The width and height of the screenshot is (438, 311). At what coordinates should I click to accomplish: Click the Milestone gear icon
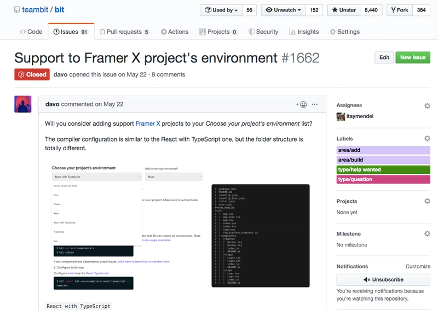(x=427, y=234)
